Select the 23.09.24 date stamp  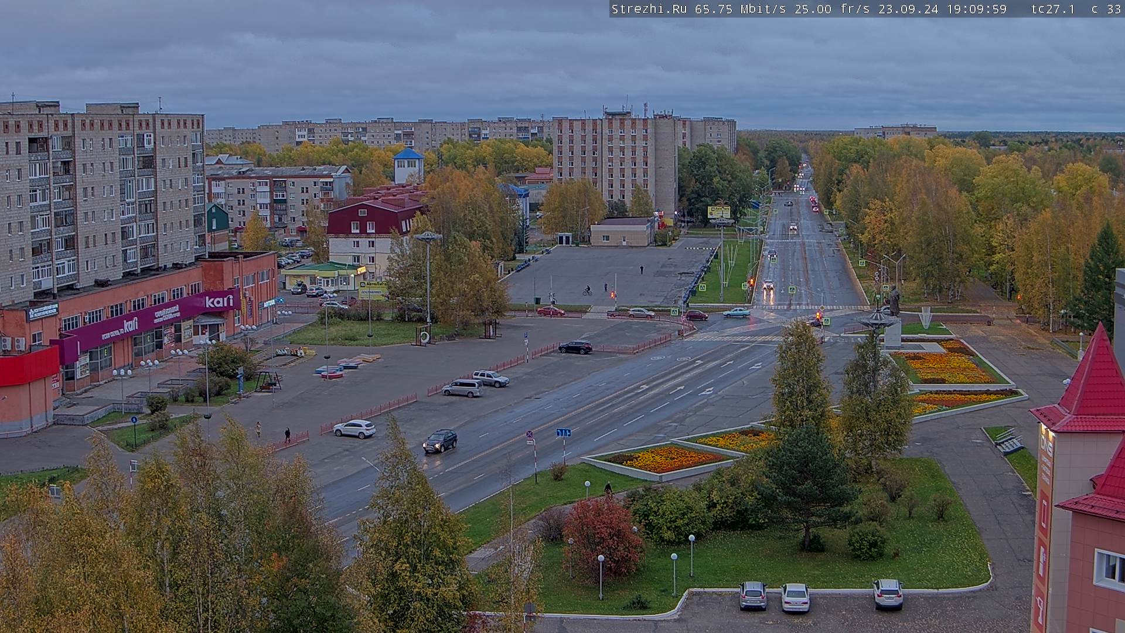[x=908, y=9]
